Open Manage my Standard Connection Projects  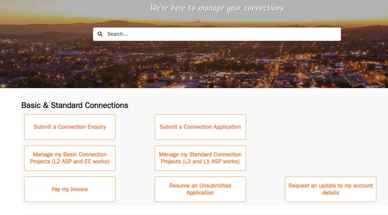200,158
